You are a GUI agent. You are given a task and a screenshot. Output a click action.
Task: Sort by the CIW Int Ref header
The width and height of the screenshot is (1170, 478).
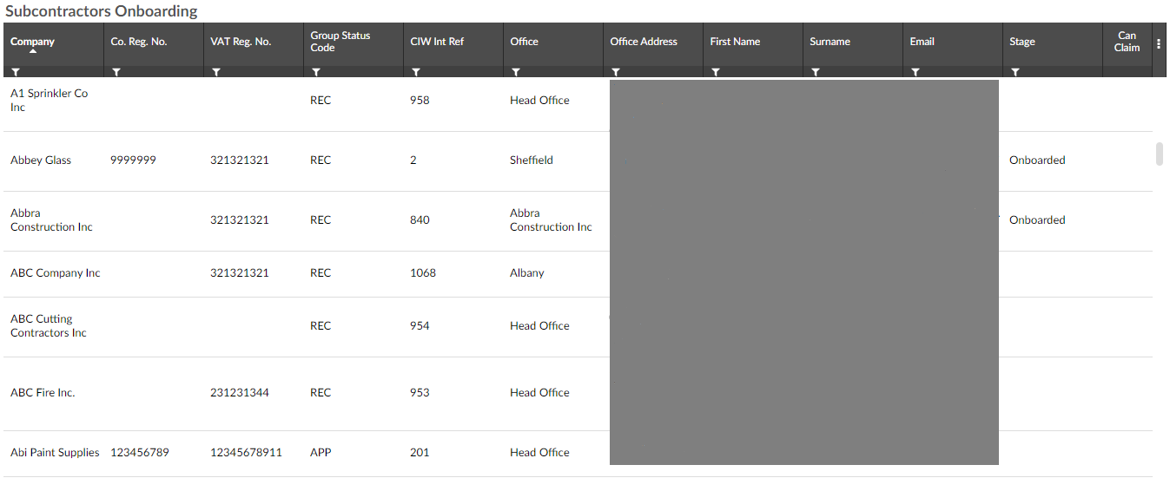coord(437,42)
